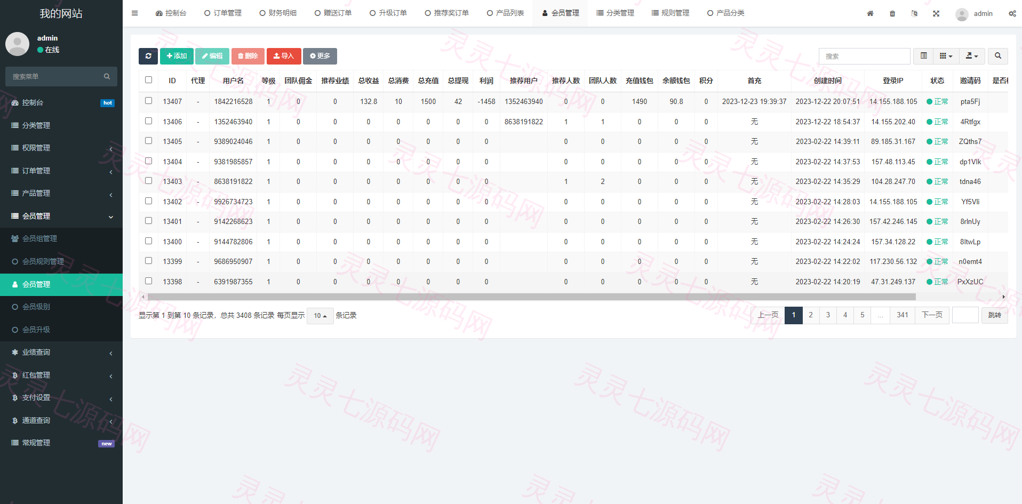Go to page 341
This screenshot has width=1022, height=504.
[x=903, y=315]
